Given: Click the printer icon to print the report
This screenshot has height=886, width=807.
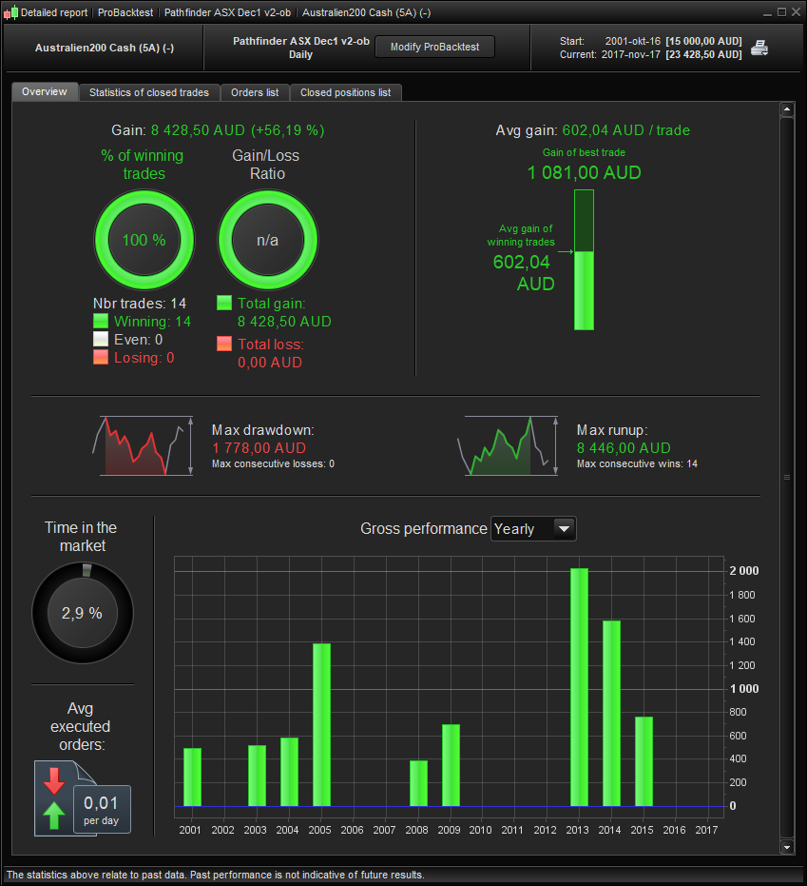Looking at the screenshot, I should tap(759, 48).
